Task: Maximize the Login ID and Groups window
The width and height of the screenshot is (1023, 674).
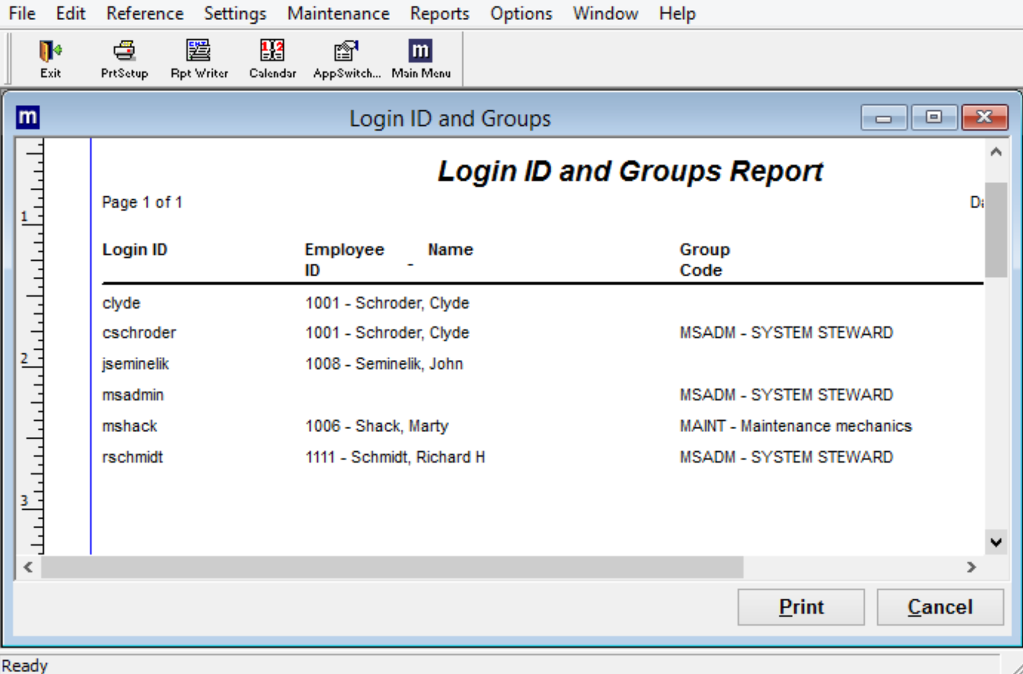Action: [934, 117]
